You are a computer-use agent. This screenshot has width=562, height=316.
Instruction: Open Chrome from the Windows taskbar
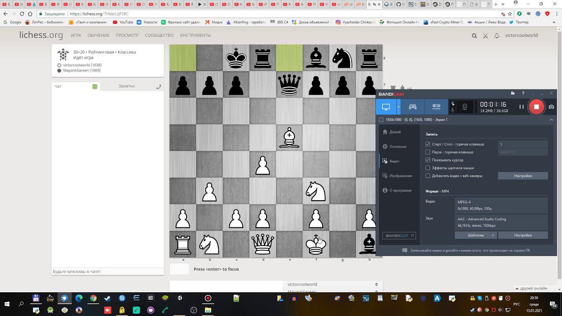[x=93, y=298]
